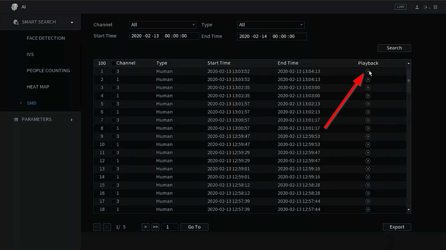Open the Channel dropdown
446x250 pixels.
163,25
